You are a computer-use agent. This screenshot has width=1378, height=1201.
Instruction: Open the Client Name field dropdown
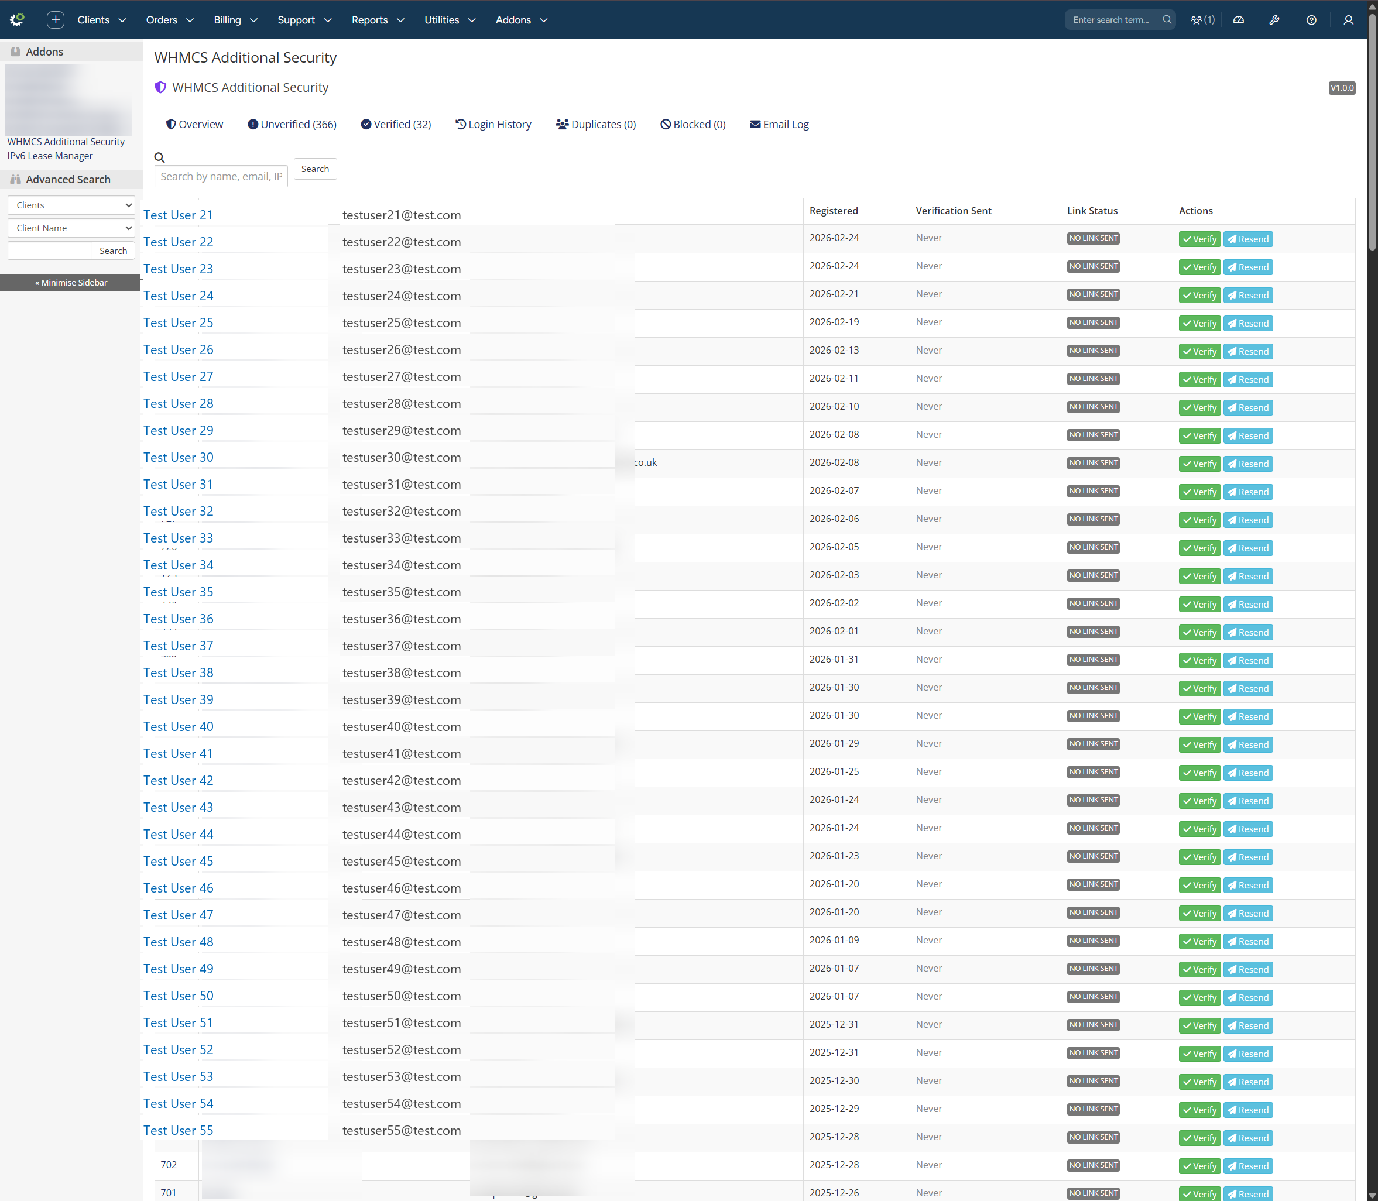(70, 228)
